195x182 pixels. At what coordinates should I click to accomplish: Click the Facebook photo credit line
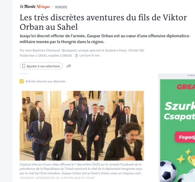coord(57,178)
